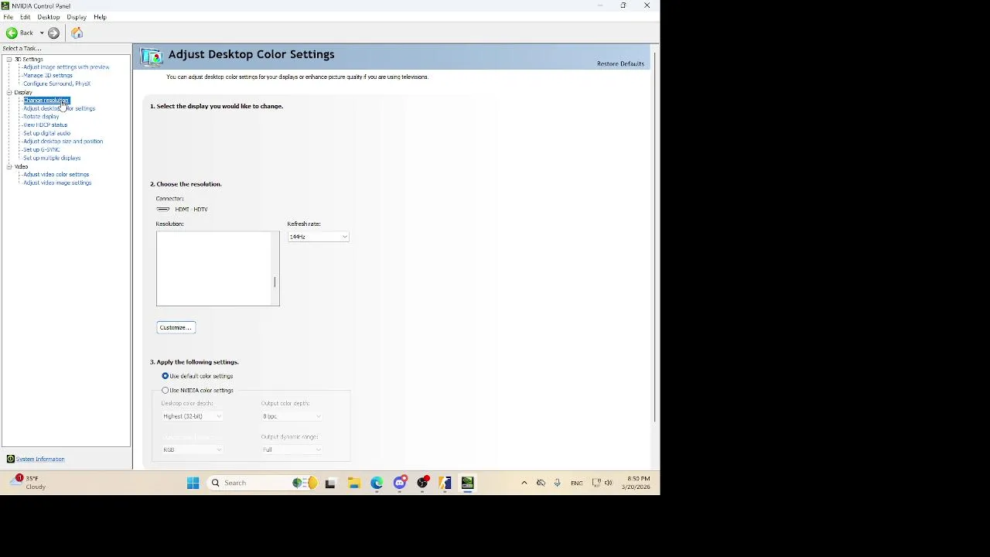Open Set up multiple displays task
990x557 pixels.
[52, 158]
